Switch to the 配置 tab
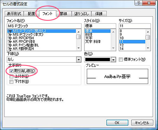The height and width of the screenshot is (130, 158). [x=31, y=14]
